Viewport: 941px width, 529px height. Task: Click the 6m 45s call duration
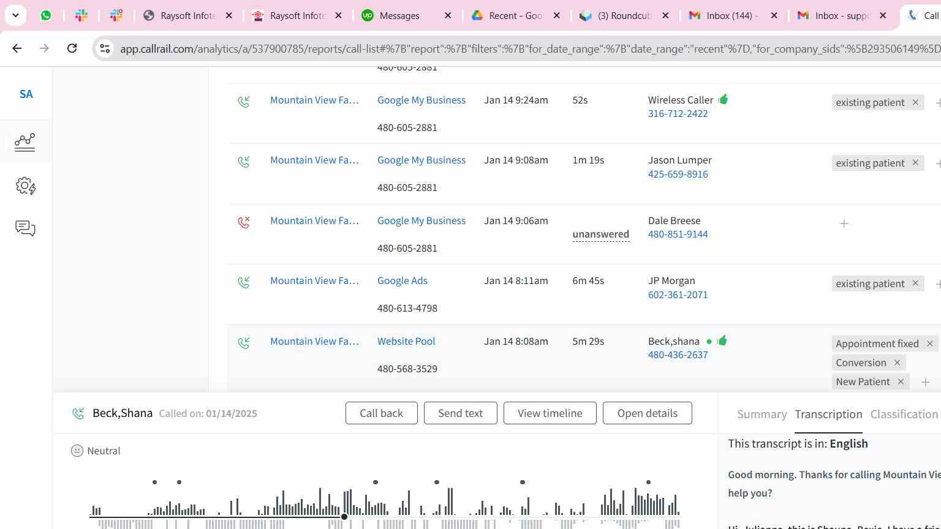(x=588, y=280)
